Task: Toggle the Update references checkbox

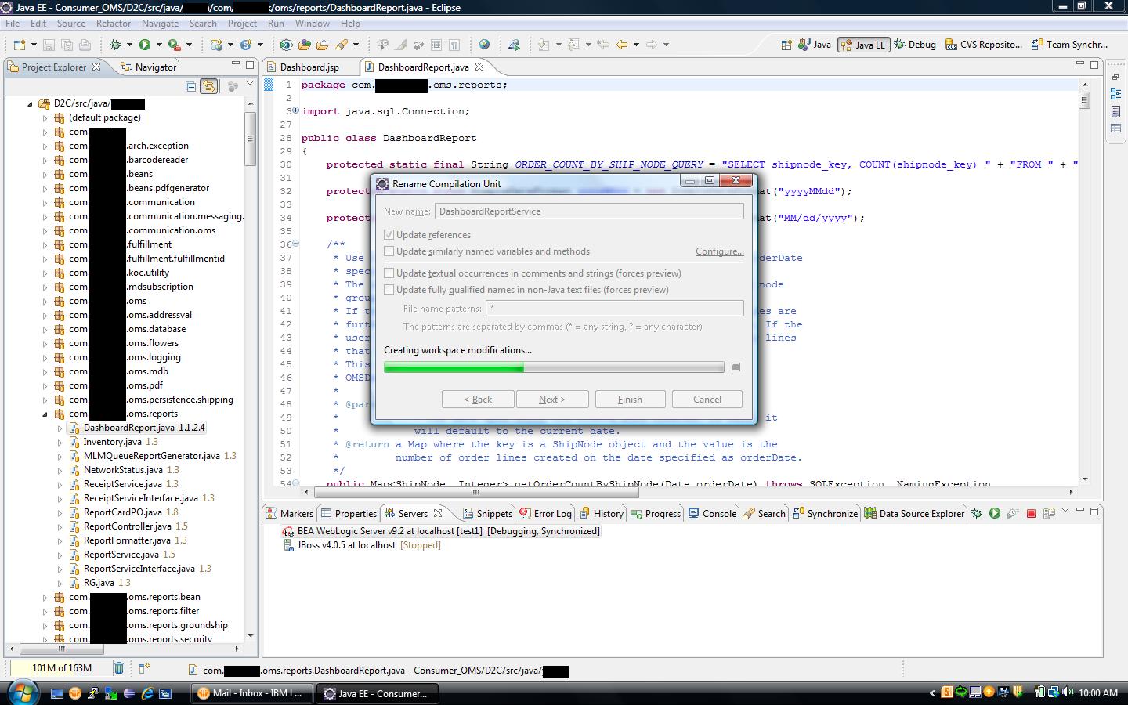Action: point(389,235)
